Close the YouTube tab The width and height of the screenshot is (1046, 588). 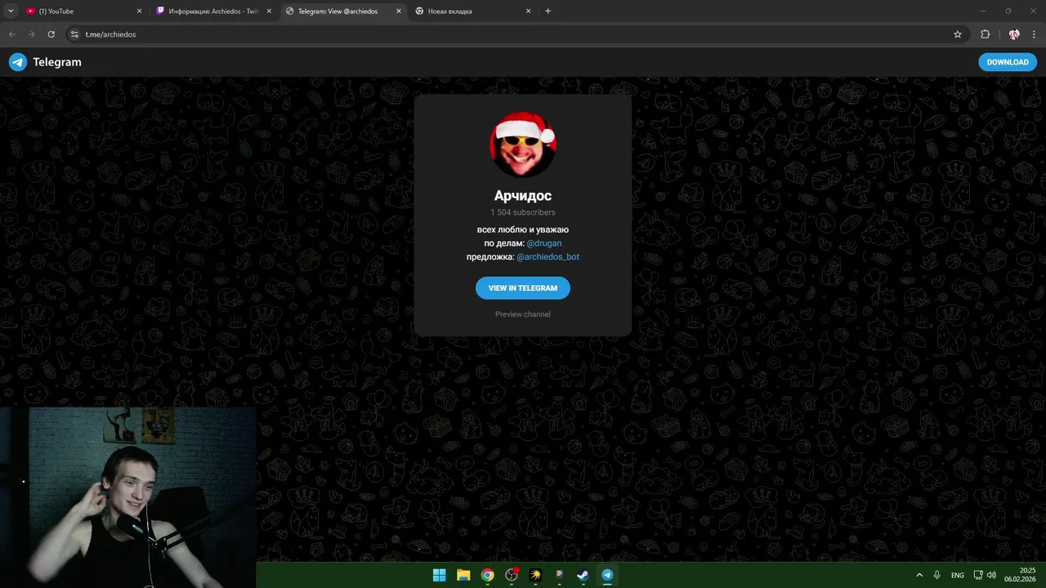click(139, 11)
